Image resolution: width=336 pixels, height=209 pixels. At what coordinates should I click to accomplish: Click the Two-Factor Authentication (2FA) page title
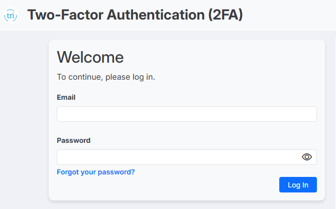tap(135, 15)
